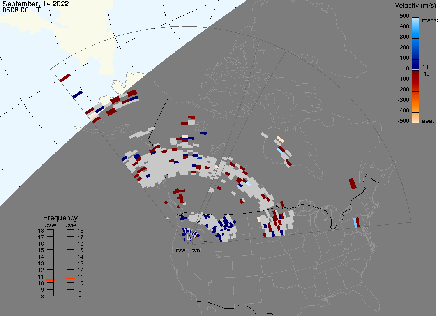Image resolution: width=438 pixels, height=316 pixels.
Task: Click the "away" label on the velocity legend
Action: click(x=428, y=121)
